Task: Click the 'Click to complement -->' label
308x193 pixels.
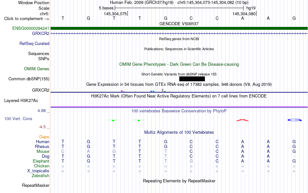Action: tap(27, 19)
